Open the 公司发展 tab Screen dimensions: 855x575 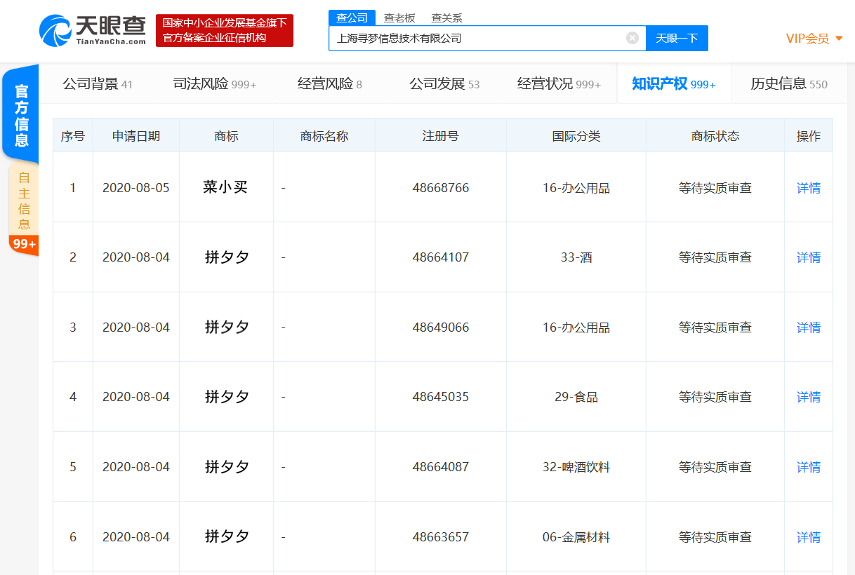(435, 83)
